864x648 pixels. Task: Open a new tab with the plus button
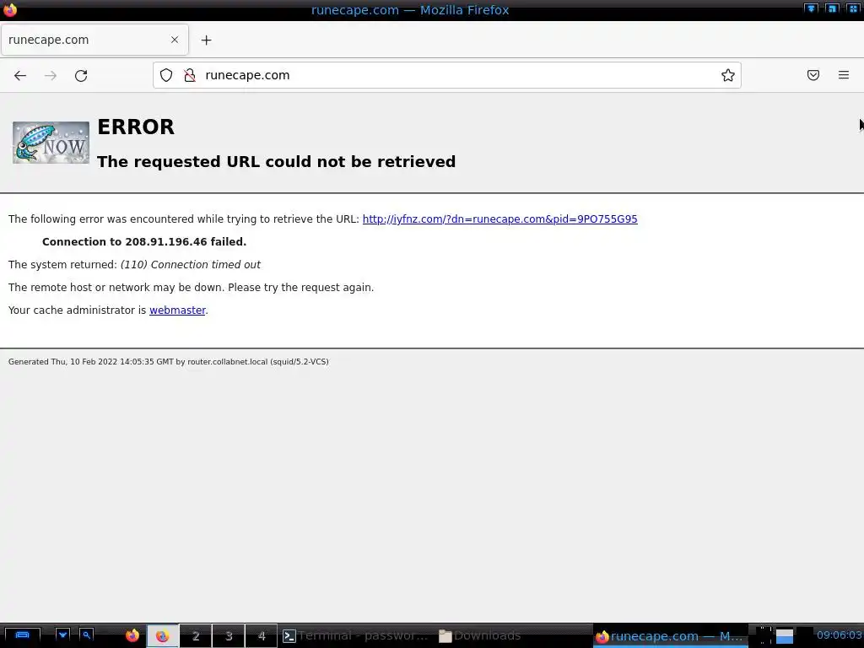coord(206,40)
